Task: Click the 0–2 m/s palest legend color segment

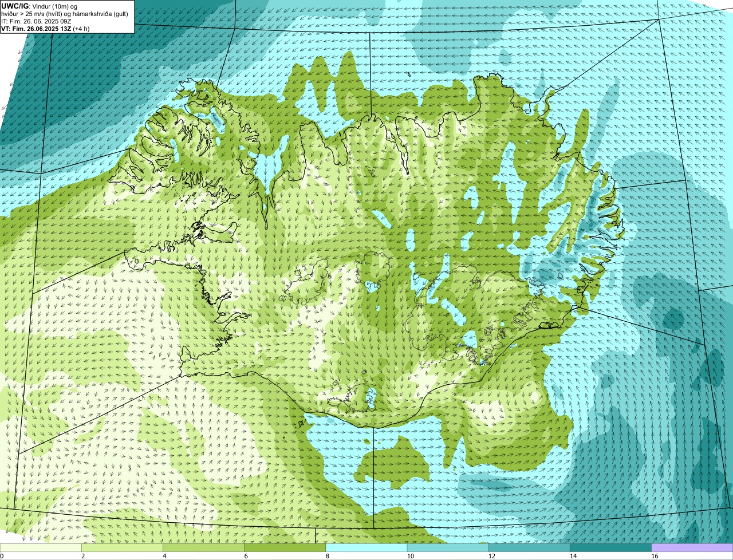Action: click(x=41, y=548)
